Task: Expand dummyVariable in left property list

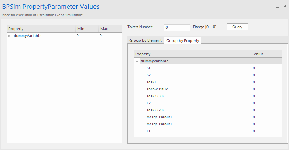Action: tap(9, 36)
